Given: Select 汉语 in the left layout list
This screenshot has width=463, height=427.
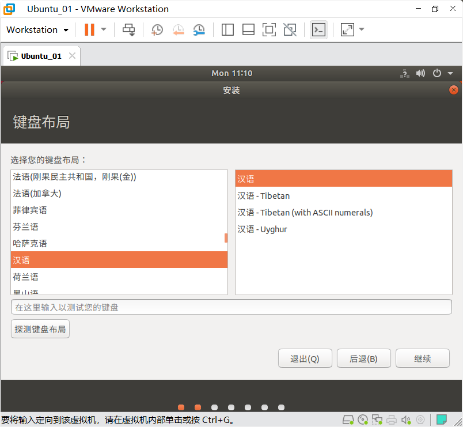Looking at the screenshot, I should coord(119,260).
